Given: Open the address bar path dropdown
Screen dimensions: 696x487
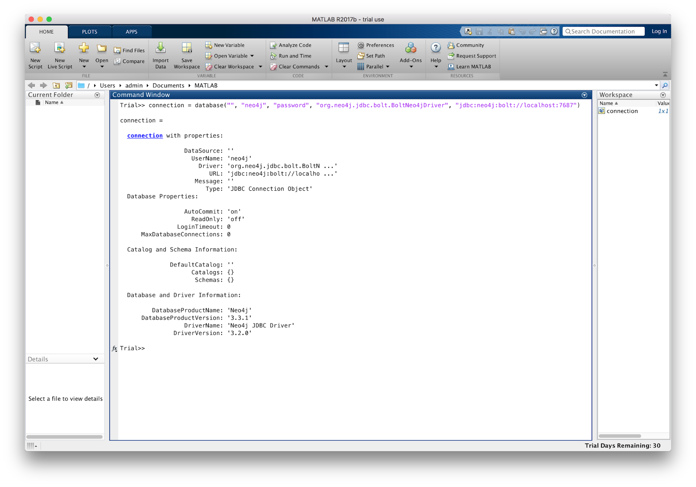Looking at the screenshot, I should coord(656,85).
